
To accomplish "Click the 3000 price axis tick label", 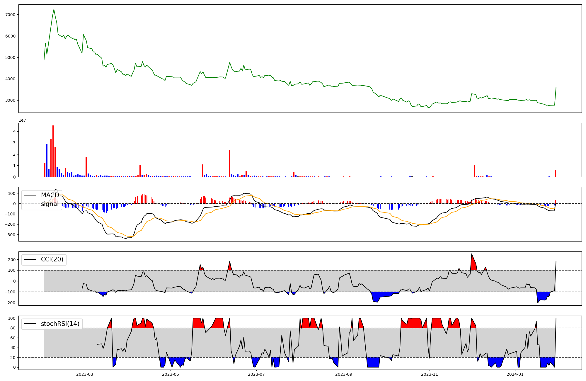I will point(11,101).
